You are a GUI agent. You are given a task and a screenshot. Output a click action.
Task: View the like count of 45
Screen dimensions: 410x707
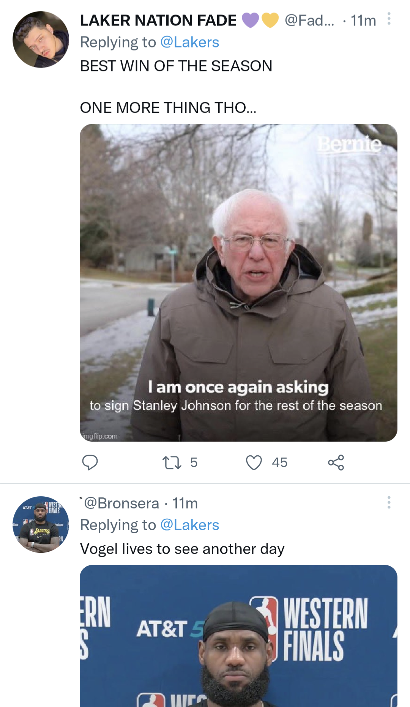279,462
